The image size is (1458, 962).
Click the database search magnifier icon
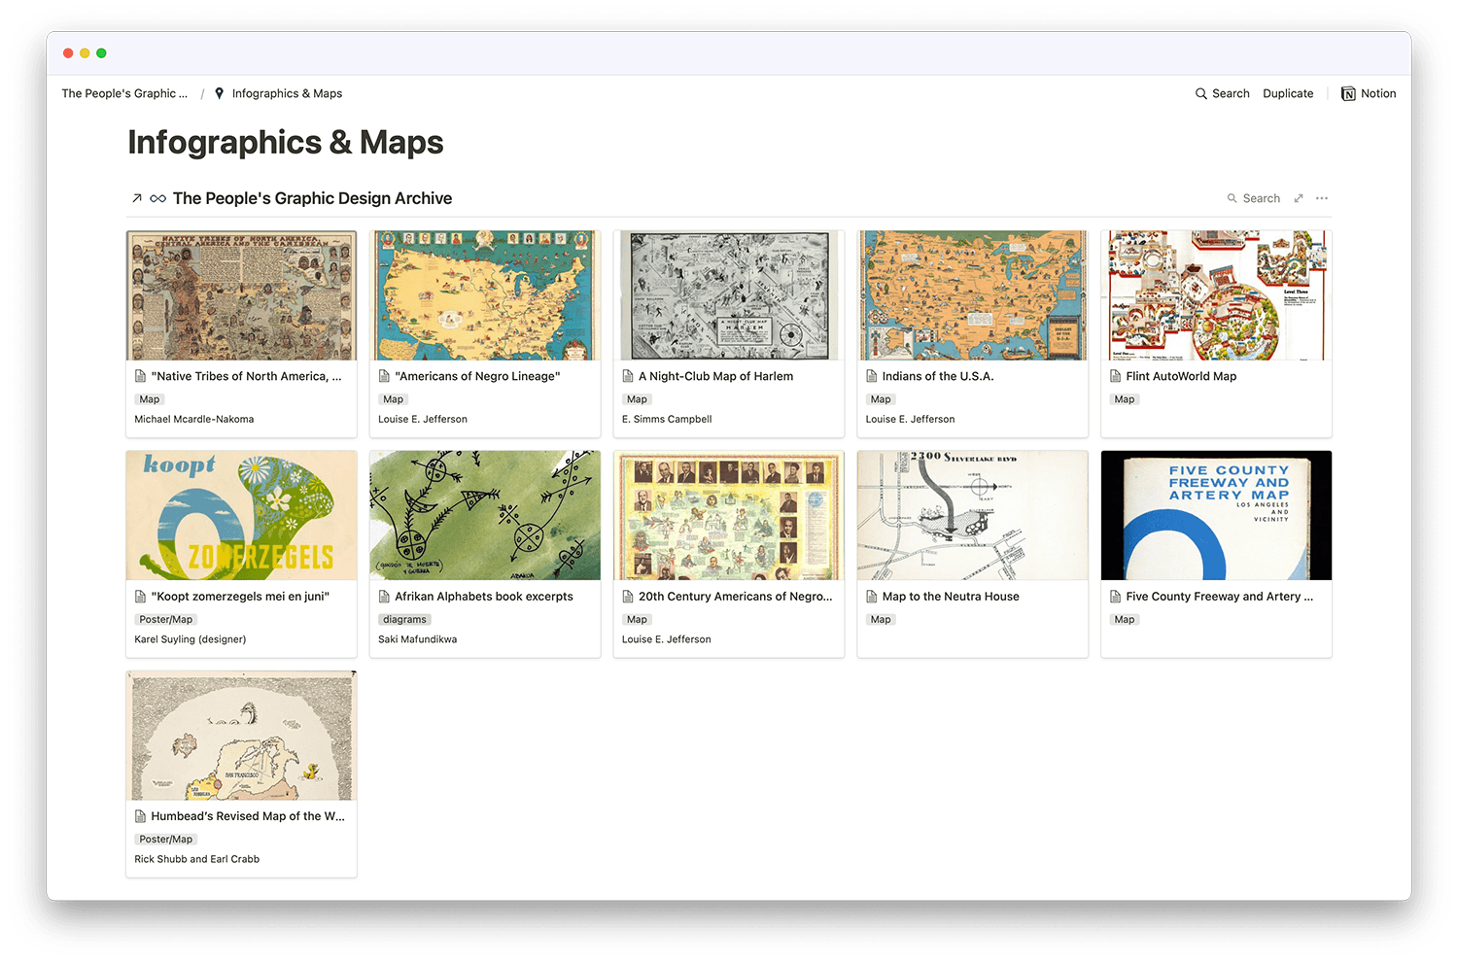1232,198
